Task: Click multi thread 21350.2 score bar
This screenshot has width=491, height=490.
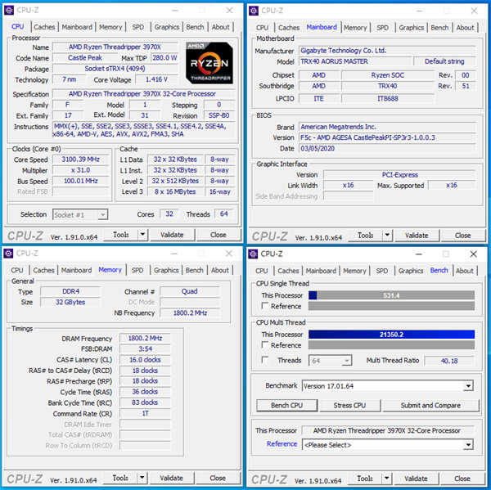Action: pos(391,335)
